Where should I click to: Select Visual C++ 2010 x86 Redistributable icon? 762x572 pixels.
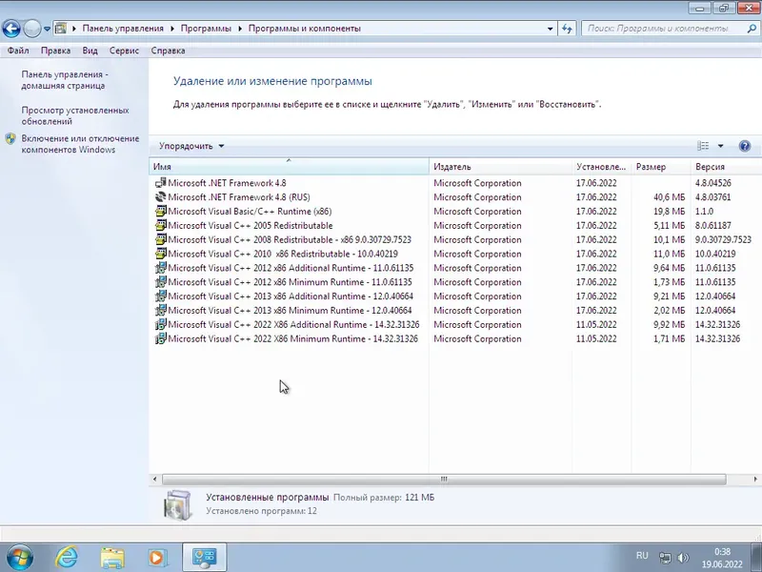pyautogui.click(x=160, y=254)
